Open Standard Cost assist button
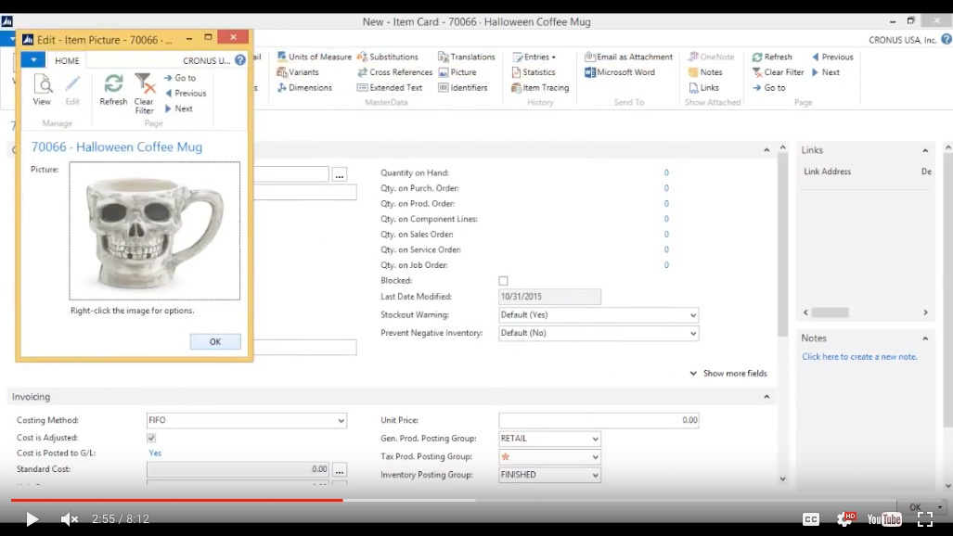Viewport: 953px width, 536px height. [x=340, y=470]
